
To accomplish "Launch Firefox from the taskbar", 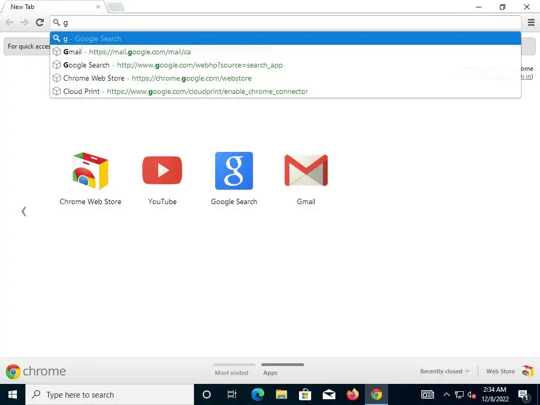I will [353, 394].
